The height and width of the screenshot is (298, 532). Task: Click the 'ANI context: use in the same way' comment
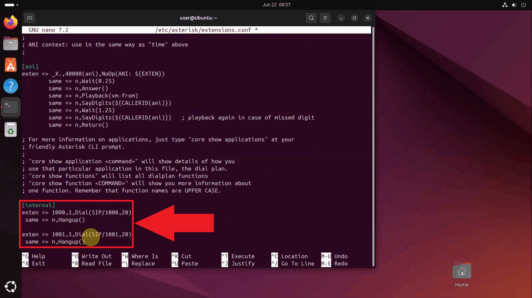[105, 45]
